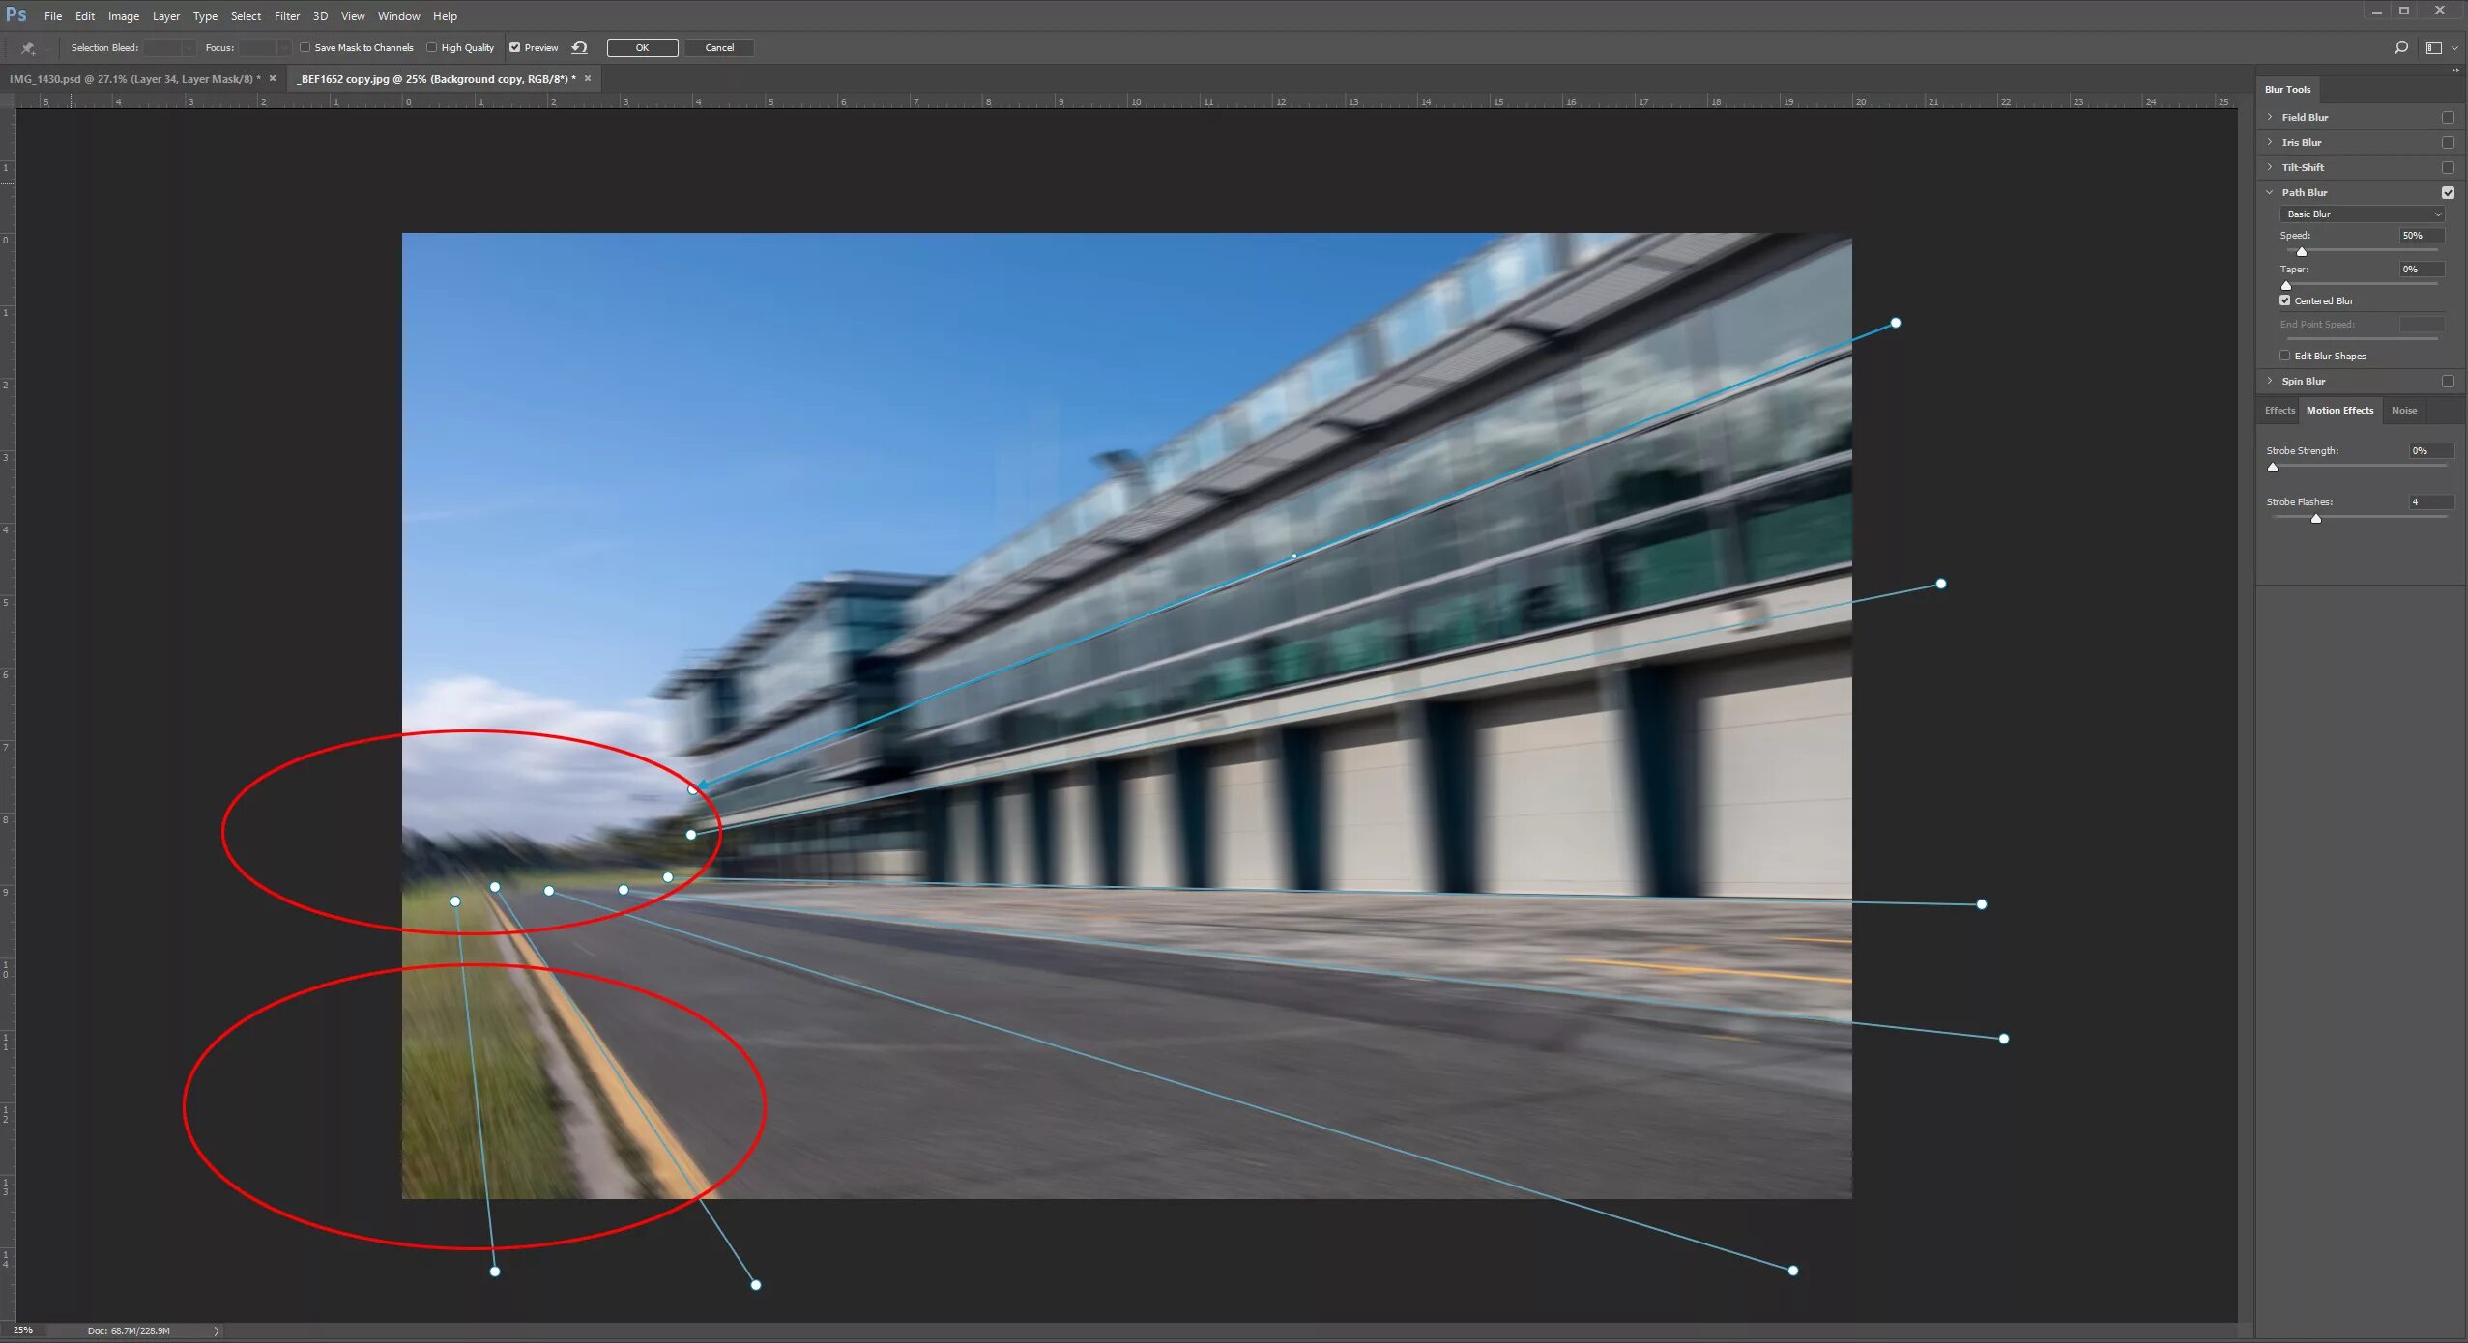Close the _BEF1652 copy.jpg tab

tap(588, 79)
